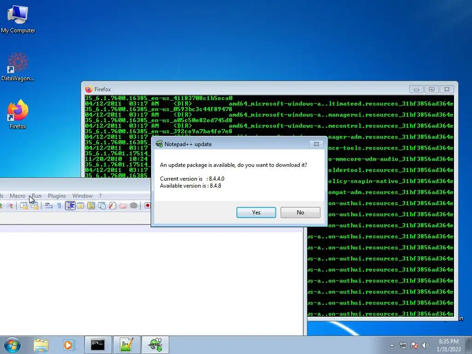Minimize the Firefox-titled console window
The width and height of the screenshot is (472, 354).
tap(416, 89)
